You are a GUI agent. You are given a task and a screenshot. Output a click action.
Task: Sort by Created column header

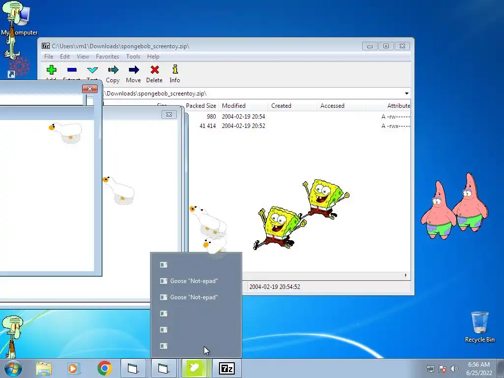click(292, 106)
